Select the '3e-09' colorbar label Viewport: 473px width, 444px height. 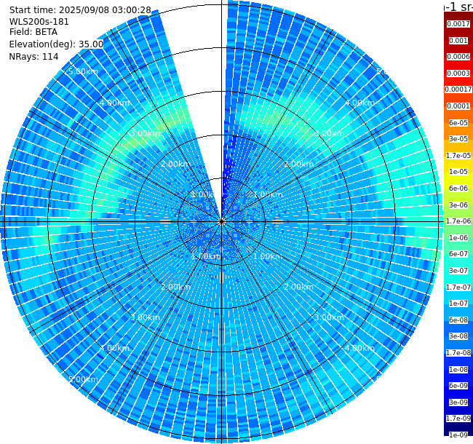tap(458, 403)
